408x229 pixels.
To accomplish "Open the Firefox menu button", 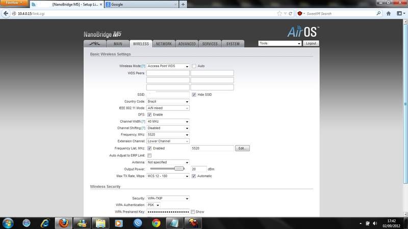I will pyautogui.click(x=14, y=3).
